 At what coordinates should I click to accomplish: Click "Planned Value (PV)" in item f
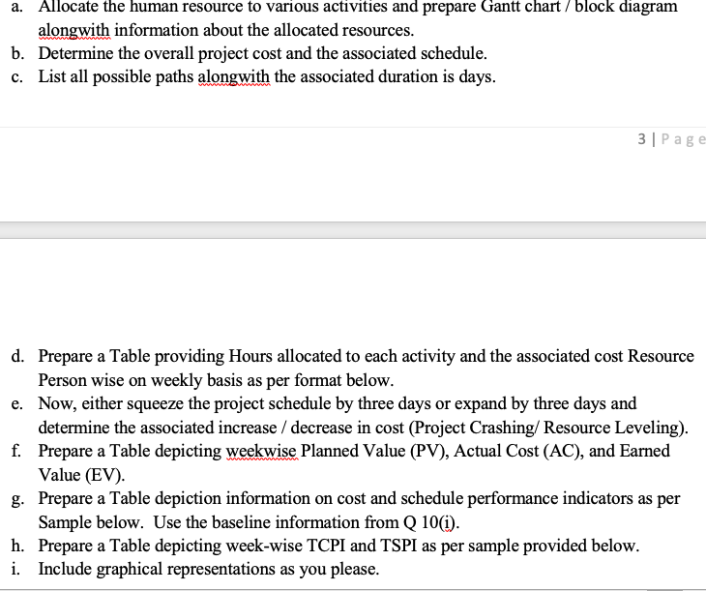(x=375, y=451)
